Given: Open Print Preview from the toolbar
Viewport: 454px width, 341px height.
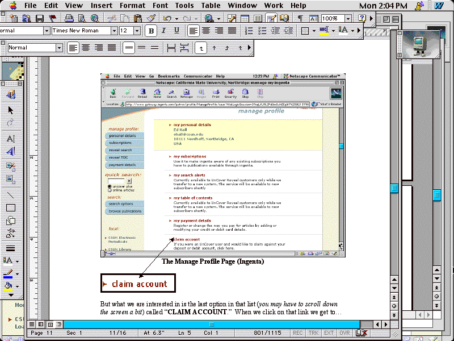Looking at the screenshot, I should 82,19.
